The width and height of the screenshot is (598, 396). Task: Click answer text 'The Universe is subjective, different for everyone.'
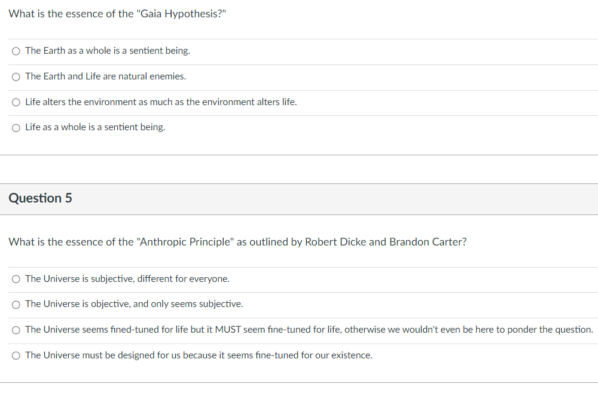(127, 279)
